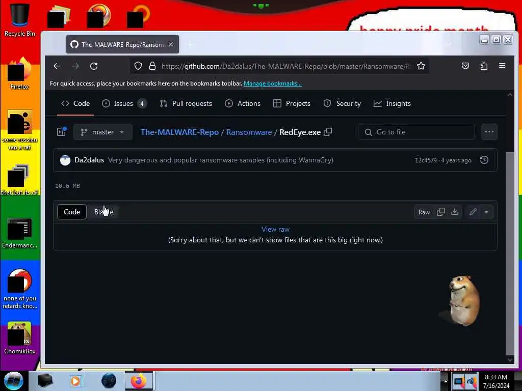Open the 'that but its c#' desktop icon
522x391 pixels.
[20, 180]
